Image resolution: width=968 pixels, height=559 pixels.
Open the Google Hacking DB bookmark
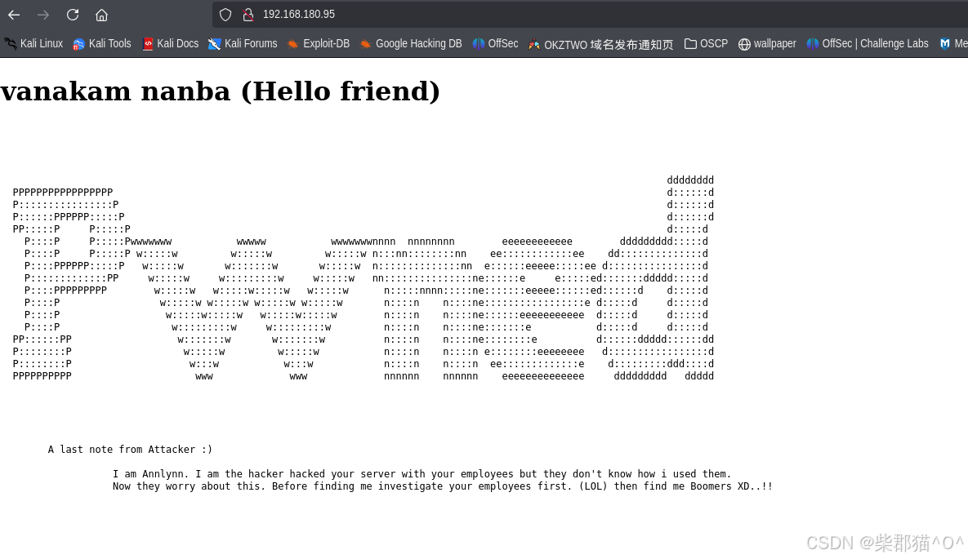tap(411, 44)
